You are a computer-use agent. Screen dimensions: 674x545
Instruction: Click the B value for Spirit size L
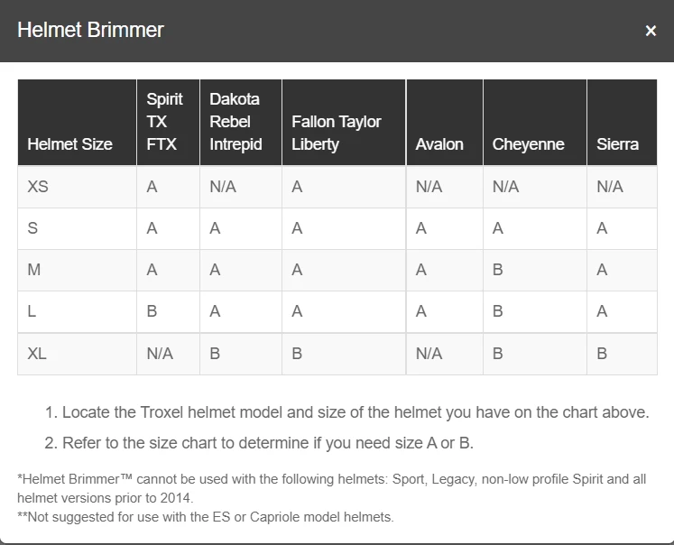pos(152,311)
